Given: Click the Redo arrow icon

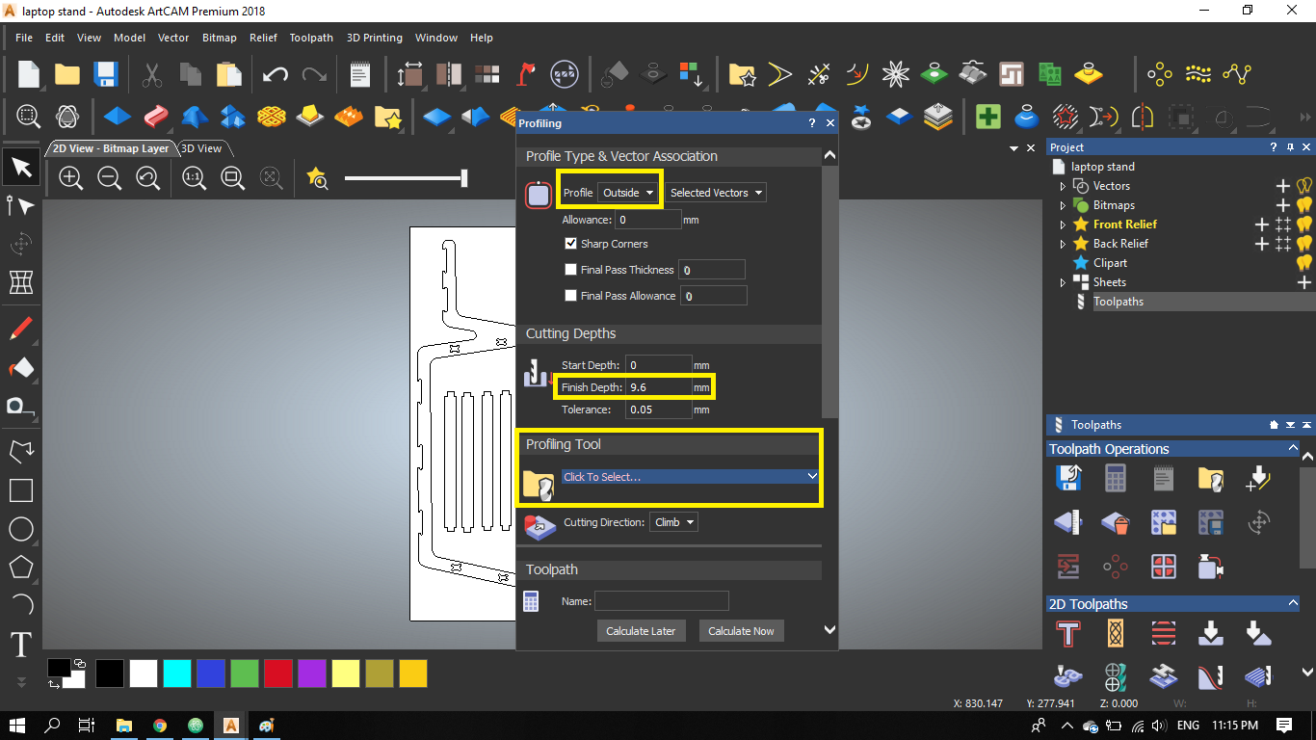Looking at the screenshot, I should [x=314, y=74].
